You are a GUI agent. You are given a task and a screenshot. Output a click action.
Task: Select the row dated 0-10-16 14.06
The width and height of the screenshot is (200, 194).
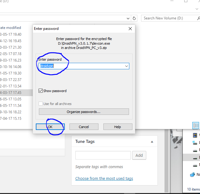coord(11,67)
